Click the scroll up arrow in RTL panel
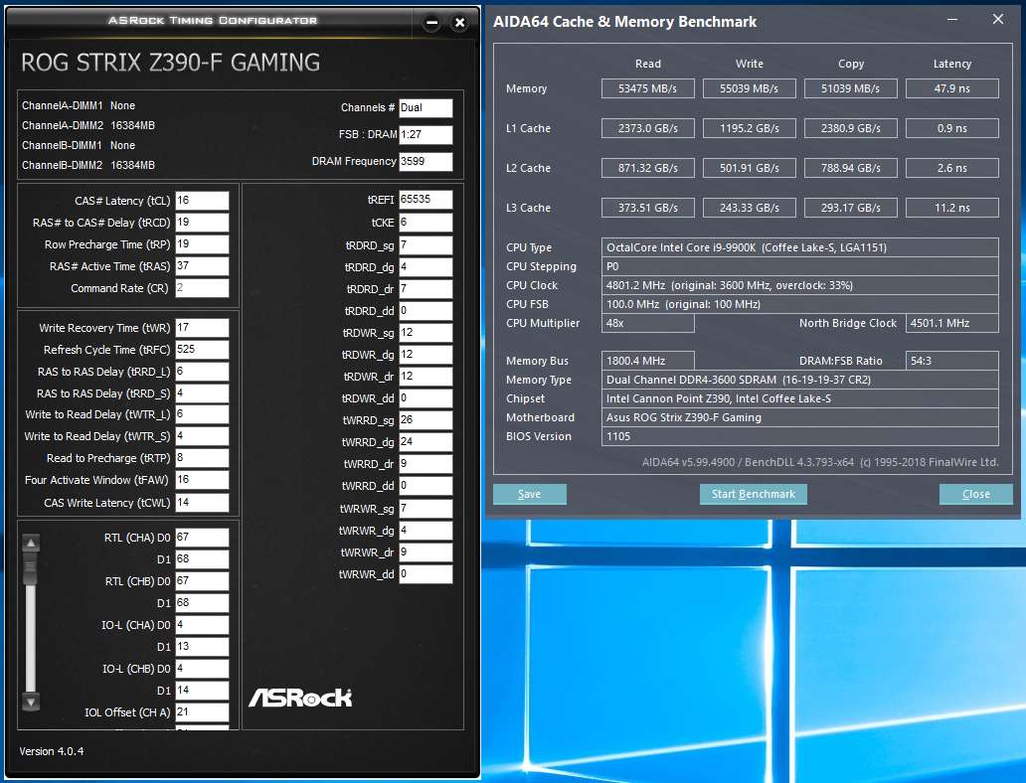This screenshot has width=1026, height=783. 31,544
